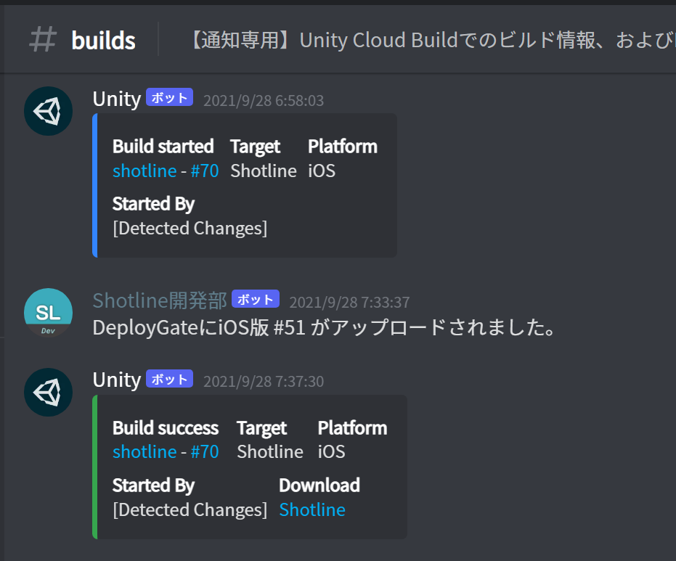Open #70 link in Build success embed
Screen dimensions: 676x561
point(205,452)
